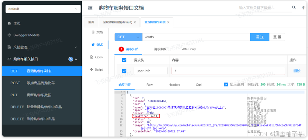Click the Swagger Models cube icon
This screenshot has width=308, height=140.
tap(9, 35)
